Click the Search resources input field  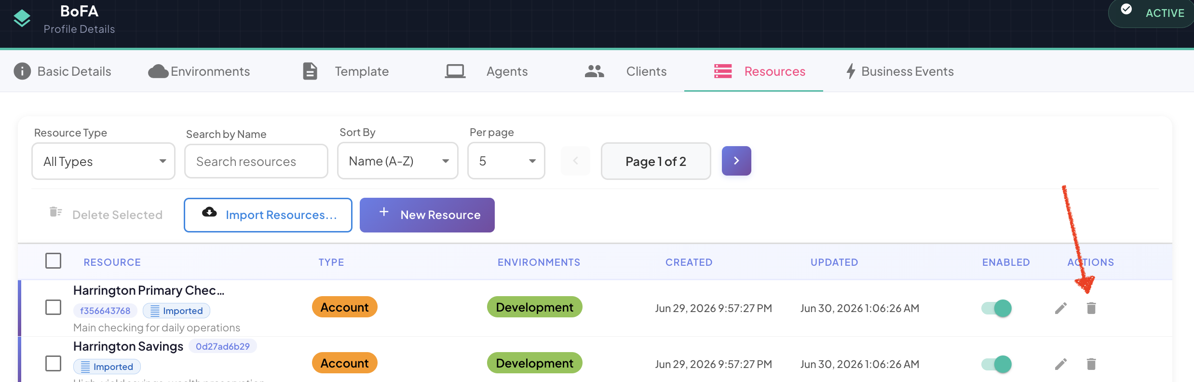point(256,161)
